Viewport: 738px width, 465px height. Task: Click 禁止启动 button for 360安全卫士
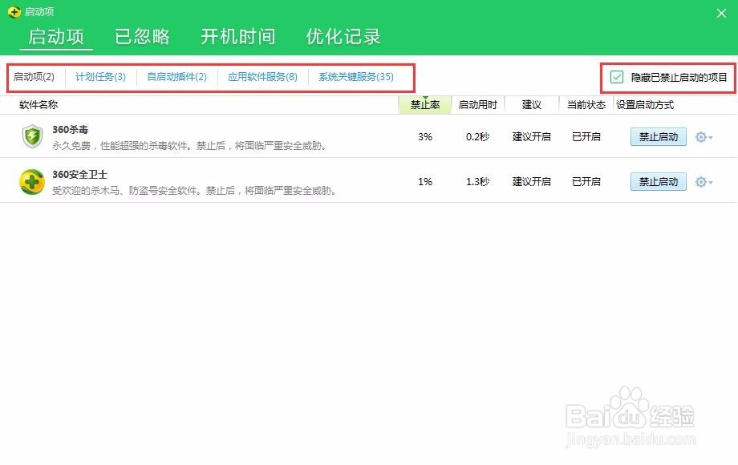pos(659,181)
